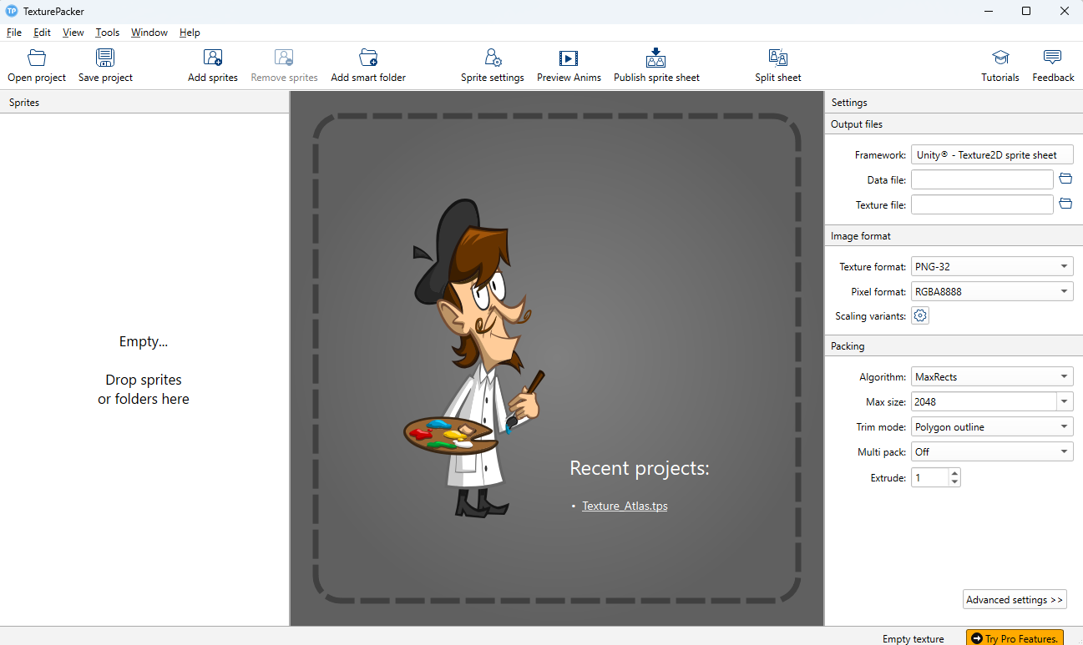Increase the Extrude value with up arrow

pyautogui.click(x=954, y=473)
